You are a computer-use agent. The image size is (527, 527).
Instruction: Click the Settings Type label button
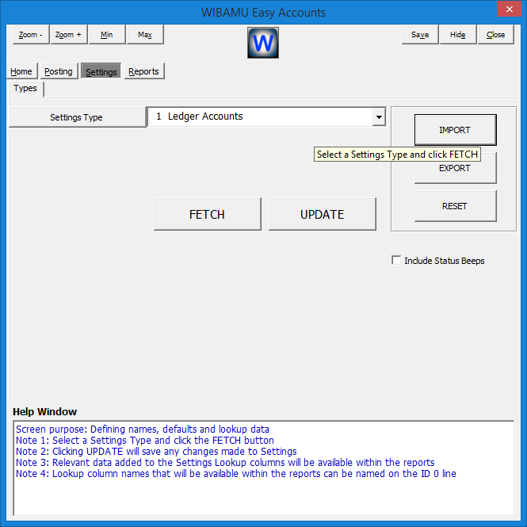[x=77, y=117]
